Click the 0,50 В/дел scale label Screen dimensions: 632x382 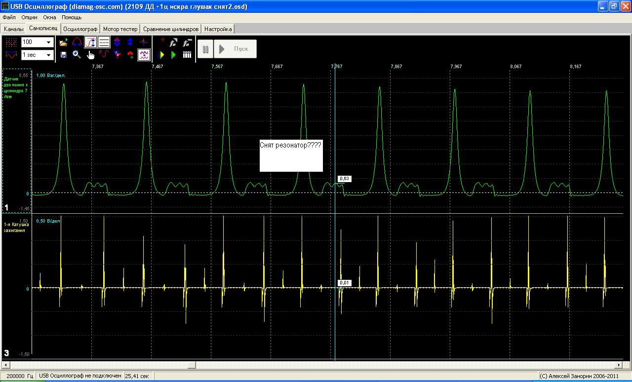[x=48, y=221]
